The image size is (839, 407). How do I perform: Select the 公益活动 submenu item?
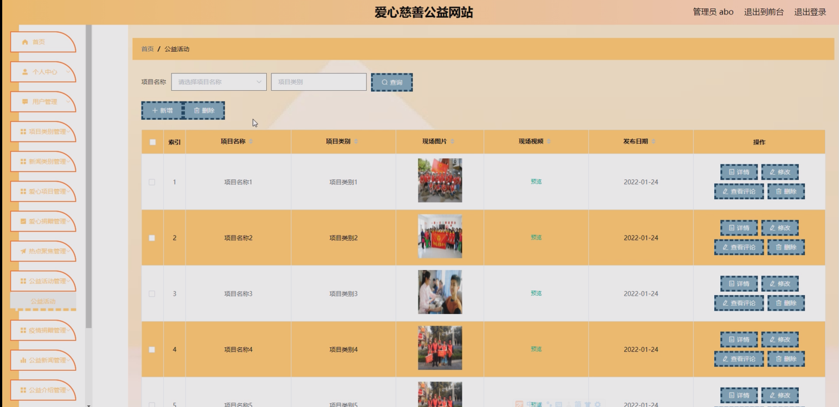(x=43, y=301)
